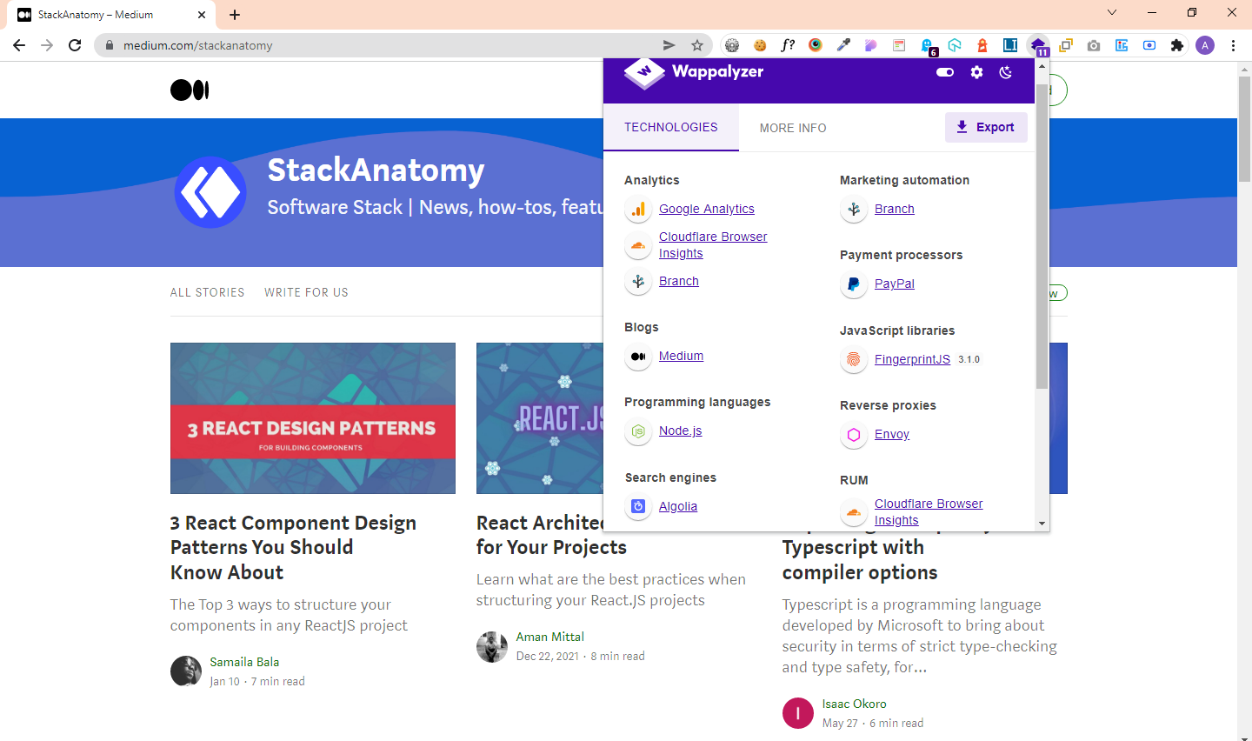Click the Wappalyzer logo
The width and height of the screenshot is (1252, 741).
694,72
